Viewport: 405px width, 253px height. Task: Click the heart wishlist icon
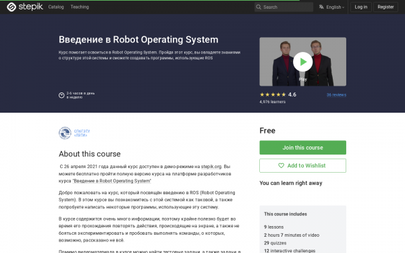tap(281, 165)
